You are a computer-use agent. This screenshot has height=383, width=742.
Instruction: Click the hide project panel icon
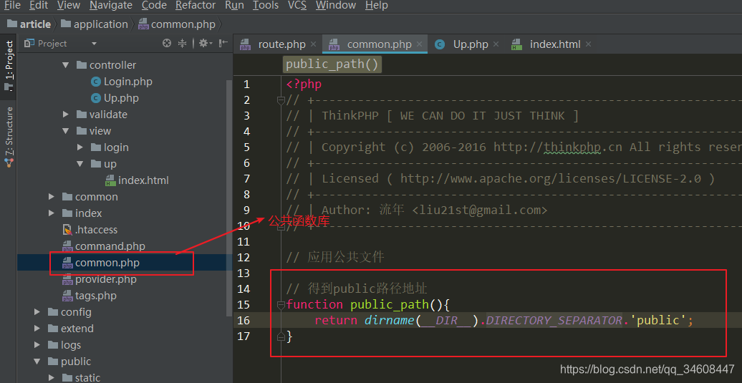click(223, 44)
